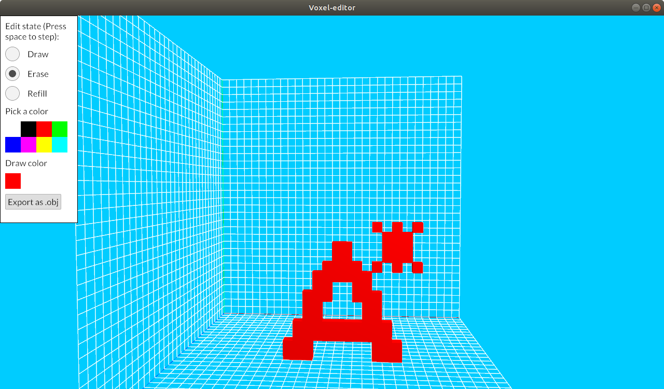Click the 'Draw color' label

point(26,163)
